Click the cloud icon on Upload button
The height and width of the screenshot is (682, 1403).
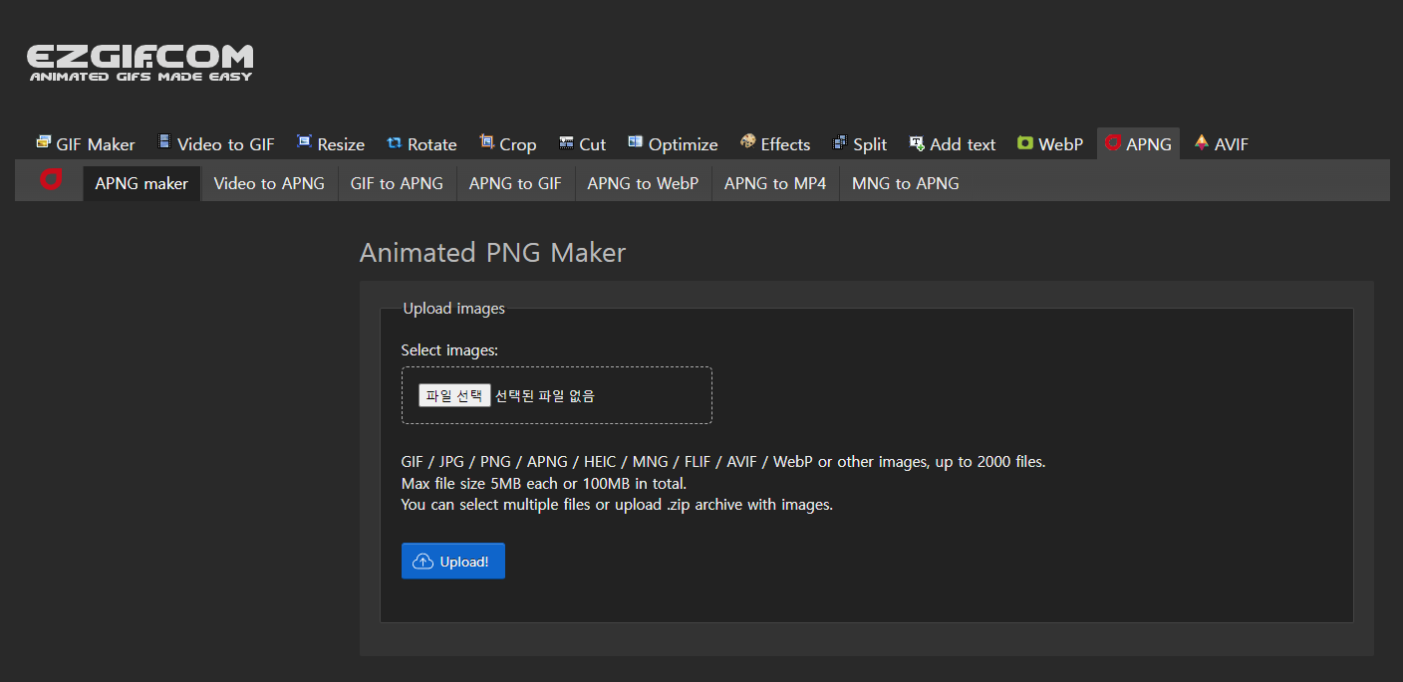422,562
